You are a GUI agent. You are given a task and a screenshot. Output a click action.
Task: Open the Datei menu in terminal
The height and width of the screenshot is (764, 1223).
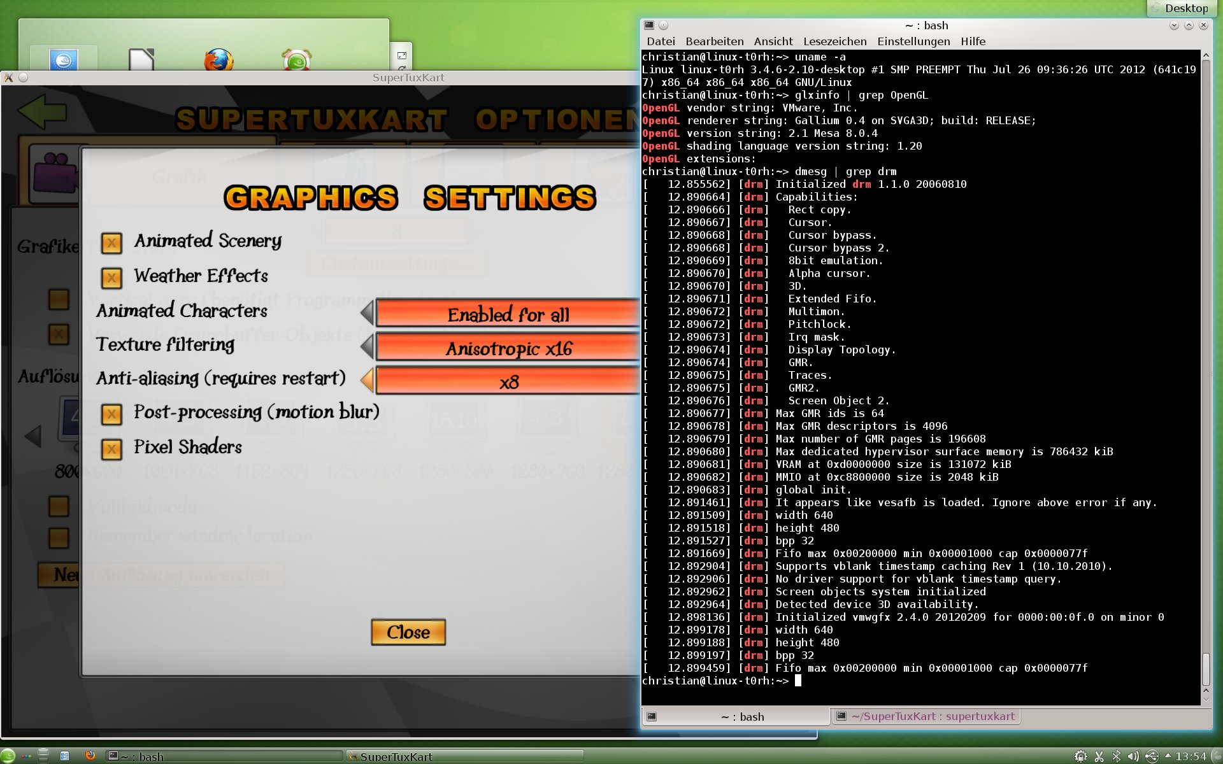(661, 41)
